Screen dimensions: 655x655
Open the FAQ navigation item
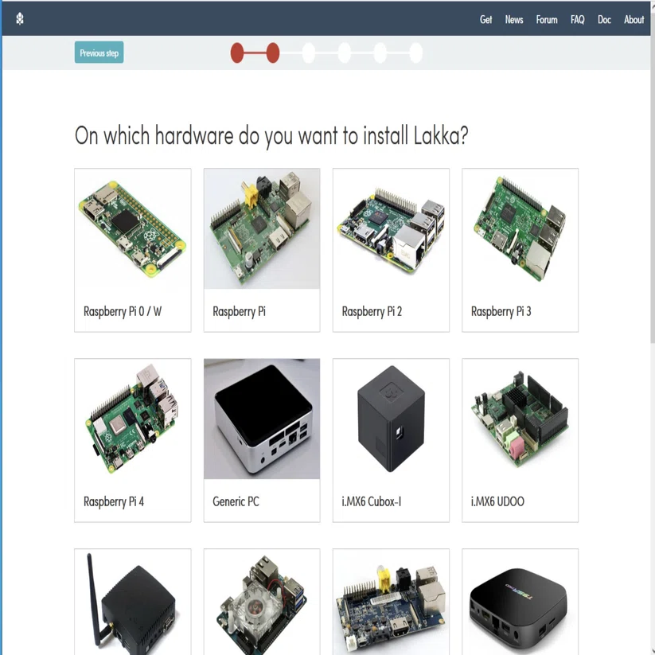577,20
